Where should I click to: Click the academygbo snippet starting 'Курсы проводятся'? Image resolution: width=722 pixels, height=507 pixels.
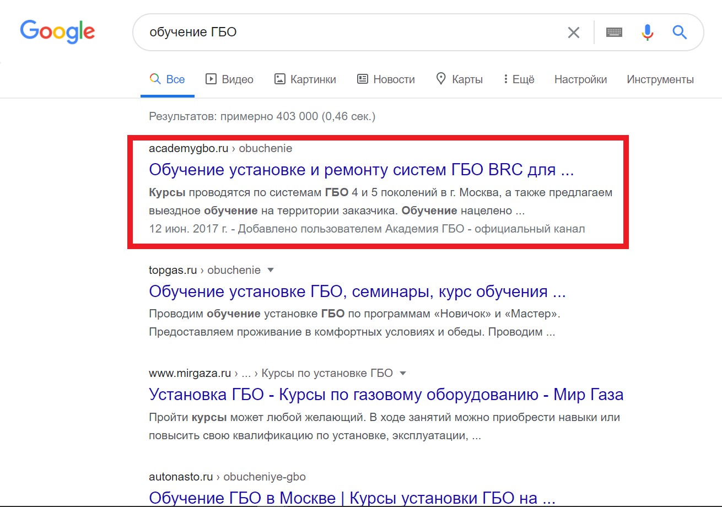pos(381,202)
